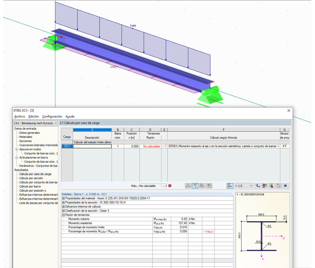Click the Porcentaje de momento límite row

147,227
